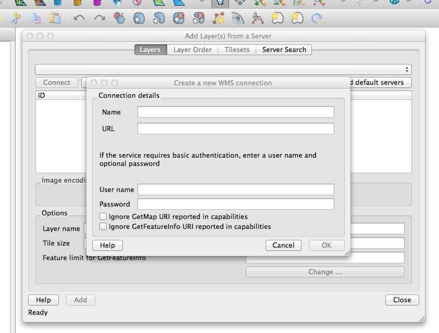Select the Add Part tool

(x=159, y=18)
